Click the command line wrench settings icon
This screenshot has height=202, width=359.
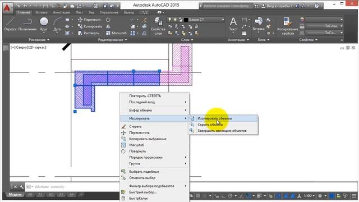coord(21,187)
